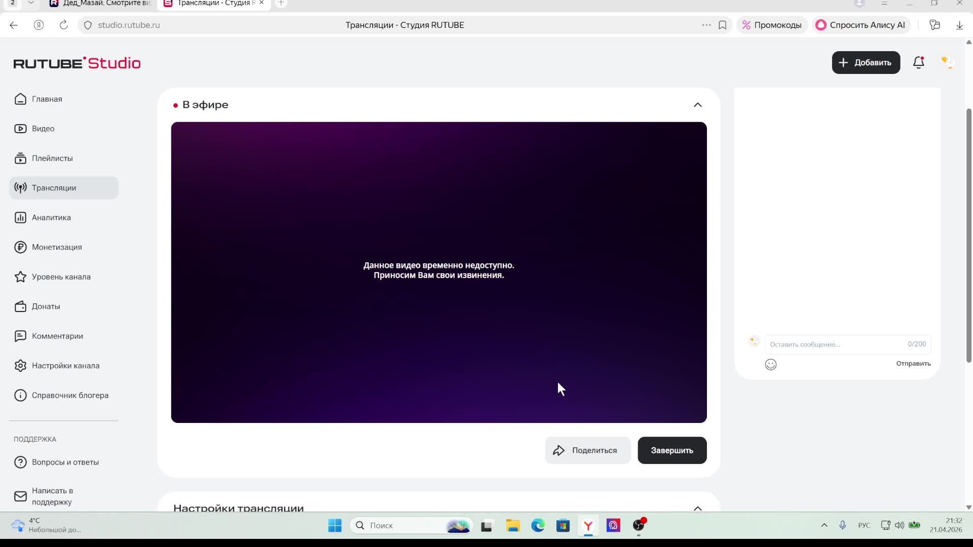Open Настройки канала in the sidebar
Viewport: 973px width, 547px height.
coord(65,366)
